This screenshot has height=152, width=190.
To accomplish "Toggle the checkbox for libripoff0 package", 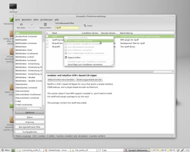I will pos(47,47).
